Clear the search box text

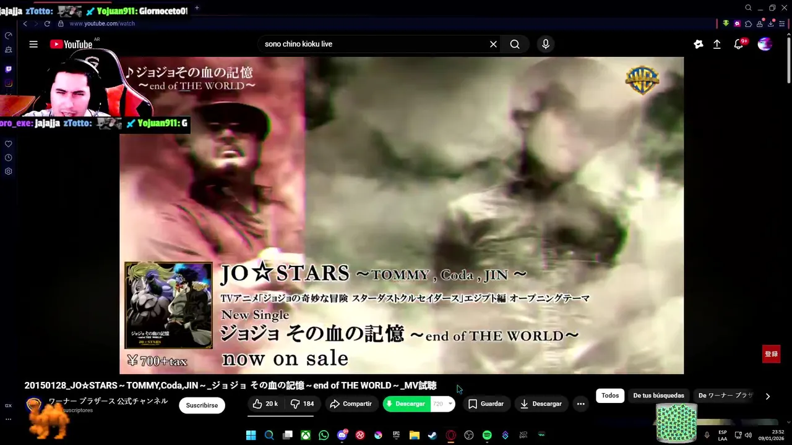[493, 44]
